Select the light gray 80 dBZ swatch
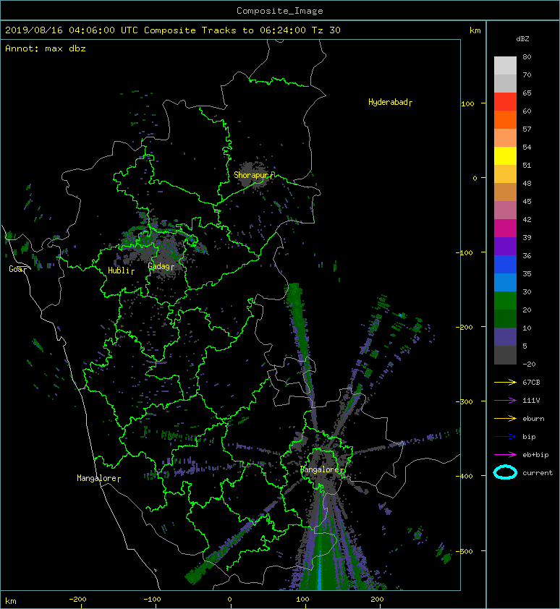Image resolution: width=560 pixels, height=609 pixels. pos(505,65)
